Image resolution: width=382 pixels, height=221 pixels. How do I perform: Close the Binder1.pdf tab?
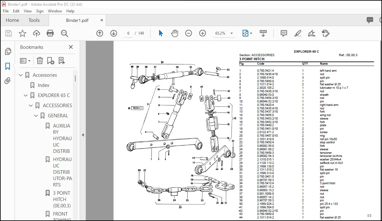tap(102, 20)
